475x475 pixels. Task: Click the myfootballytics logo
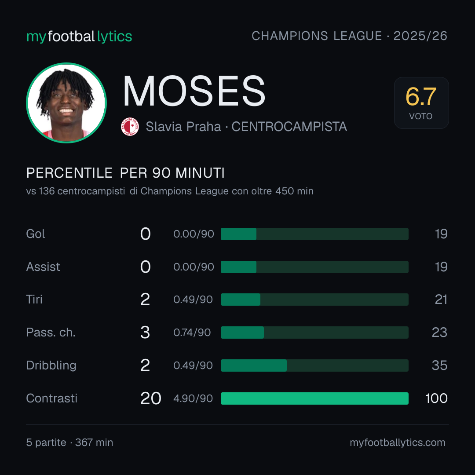point(79,37)
